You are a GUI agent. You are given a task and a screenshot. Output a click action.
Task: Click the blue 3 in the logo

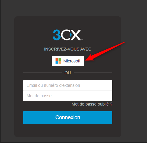pos(57,35)
